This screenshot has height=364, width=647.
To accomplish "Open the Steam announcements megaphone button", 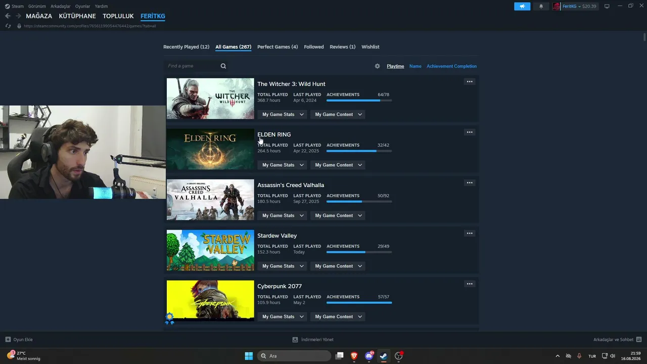I will coord(522,7).
